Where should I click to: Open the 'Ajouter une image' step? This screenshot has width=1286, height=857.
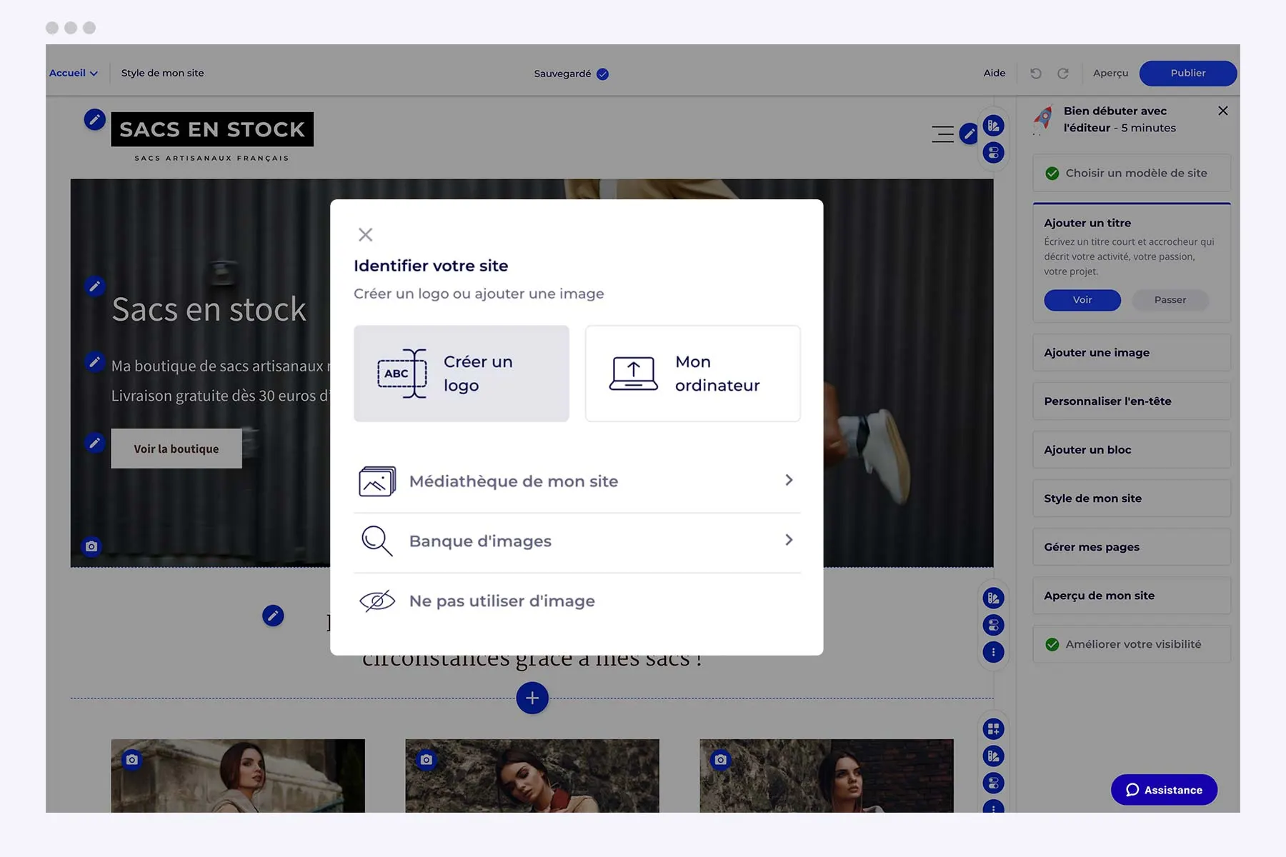coord(1132,352)
